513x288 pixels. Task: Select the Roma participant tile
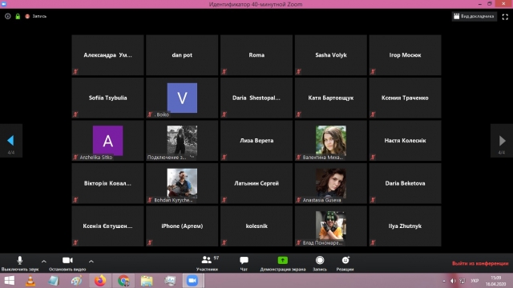256,55
